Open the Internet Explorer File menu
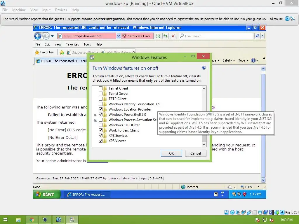This screenshot has width=299, height=224. 38,44
